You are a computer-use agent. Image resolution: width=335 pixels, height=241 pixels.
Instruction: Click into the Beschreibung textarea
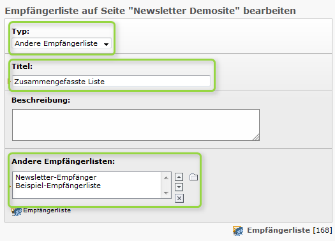click(x=136, y=125)
